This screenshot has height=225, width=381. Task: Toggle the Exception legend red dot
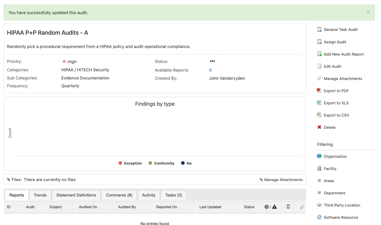[x=120, y=163]
